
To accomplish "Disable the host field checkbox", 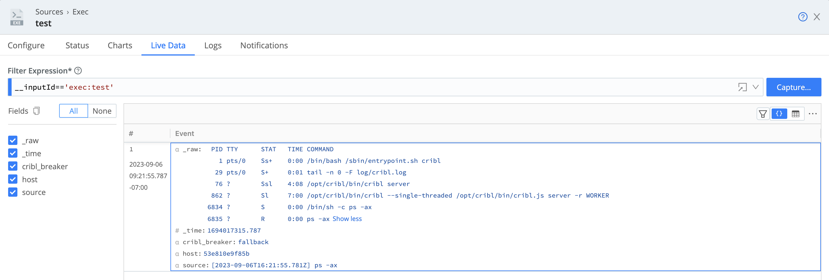I will (13, 179).
